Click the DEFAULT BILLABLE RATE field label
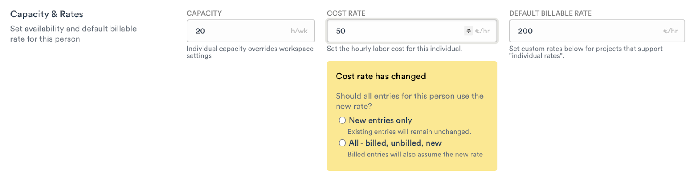694x188 pixels. tap(550, 13)
